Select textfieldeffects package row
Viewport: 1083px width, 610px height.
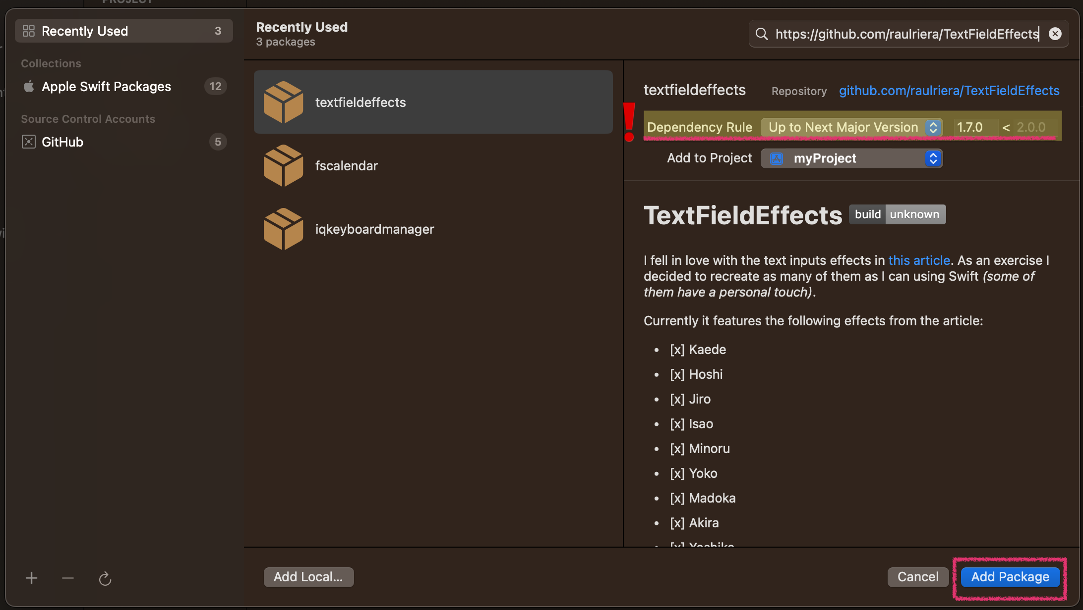pyautogui.click(x=433, y=102)
